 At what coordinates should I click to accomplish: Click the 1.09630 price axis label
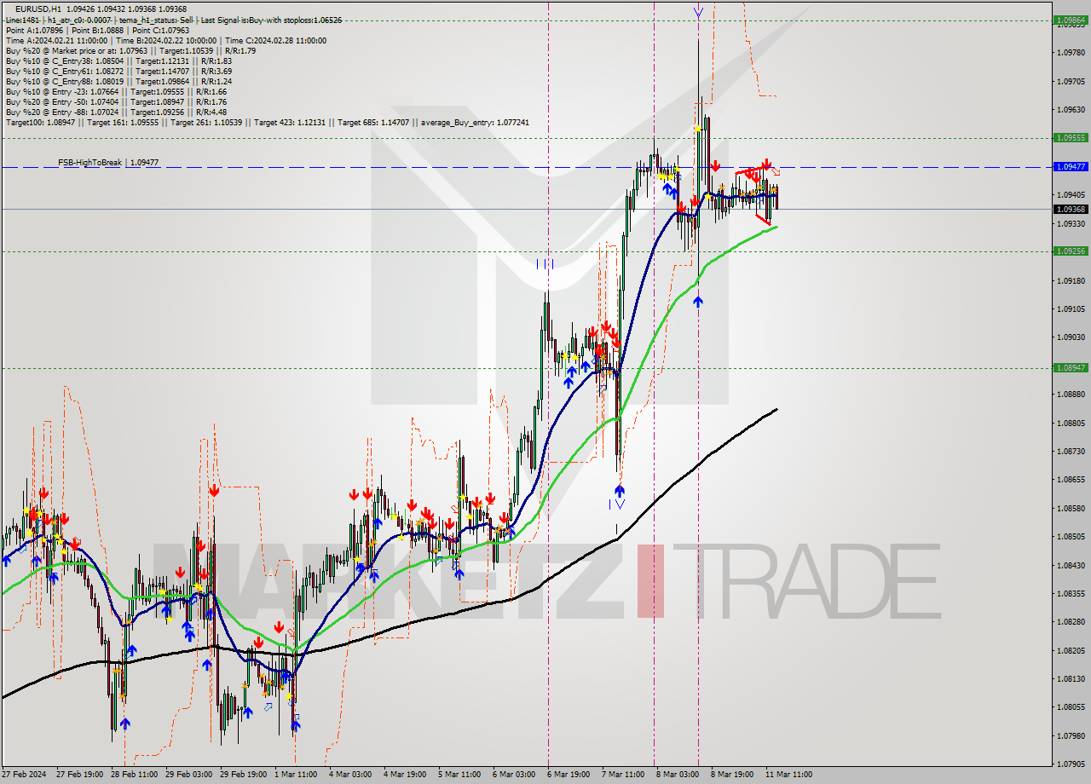(x=1070, y=110)
